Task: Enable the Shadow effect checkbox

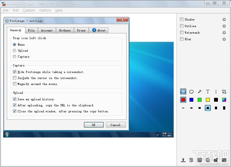Action: point(182,19)
